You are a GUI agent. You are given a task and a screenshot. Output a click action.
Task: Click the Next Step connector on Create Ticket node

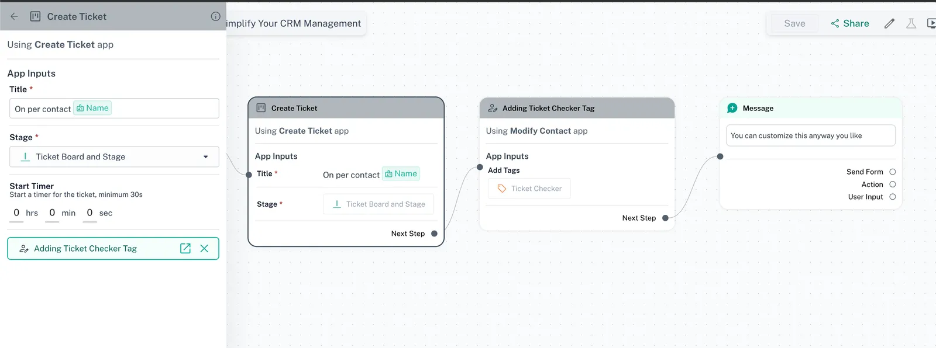tap(434, 234)
